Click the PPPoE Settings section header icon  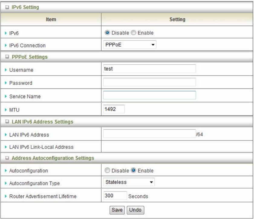click(x=7, y=57)
